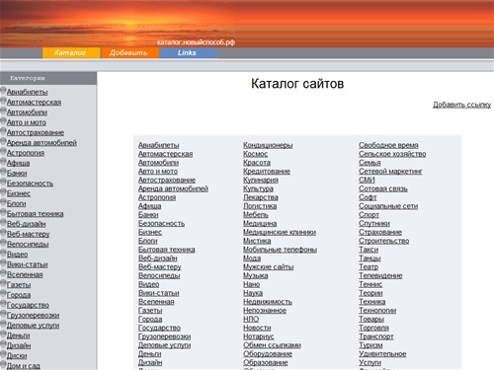Screen dimensions: 494x370
Task: Open the Мужские сайты link
Action: tap(268, 267)
